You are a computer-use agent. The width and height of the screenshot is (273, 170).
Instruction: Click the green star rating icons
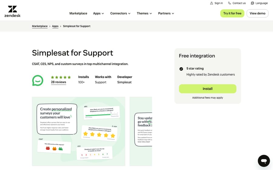point(61,77)
